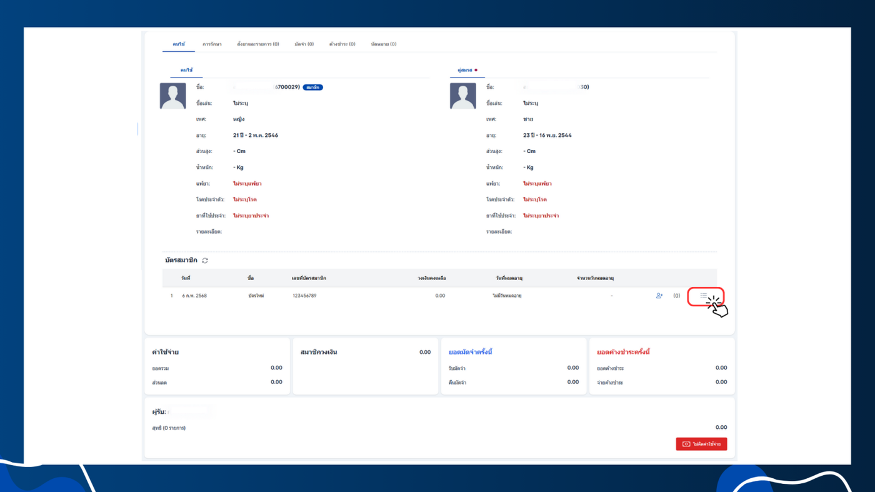Switch to the การรักษา tab

tap(212, 44)
